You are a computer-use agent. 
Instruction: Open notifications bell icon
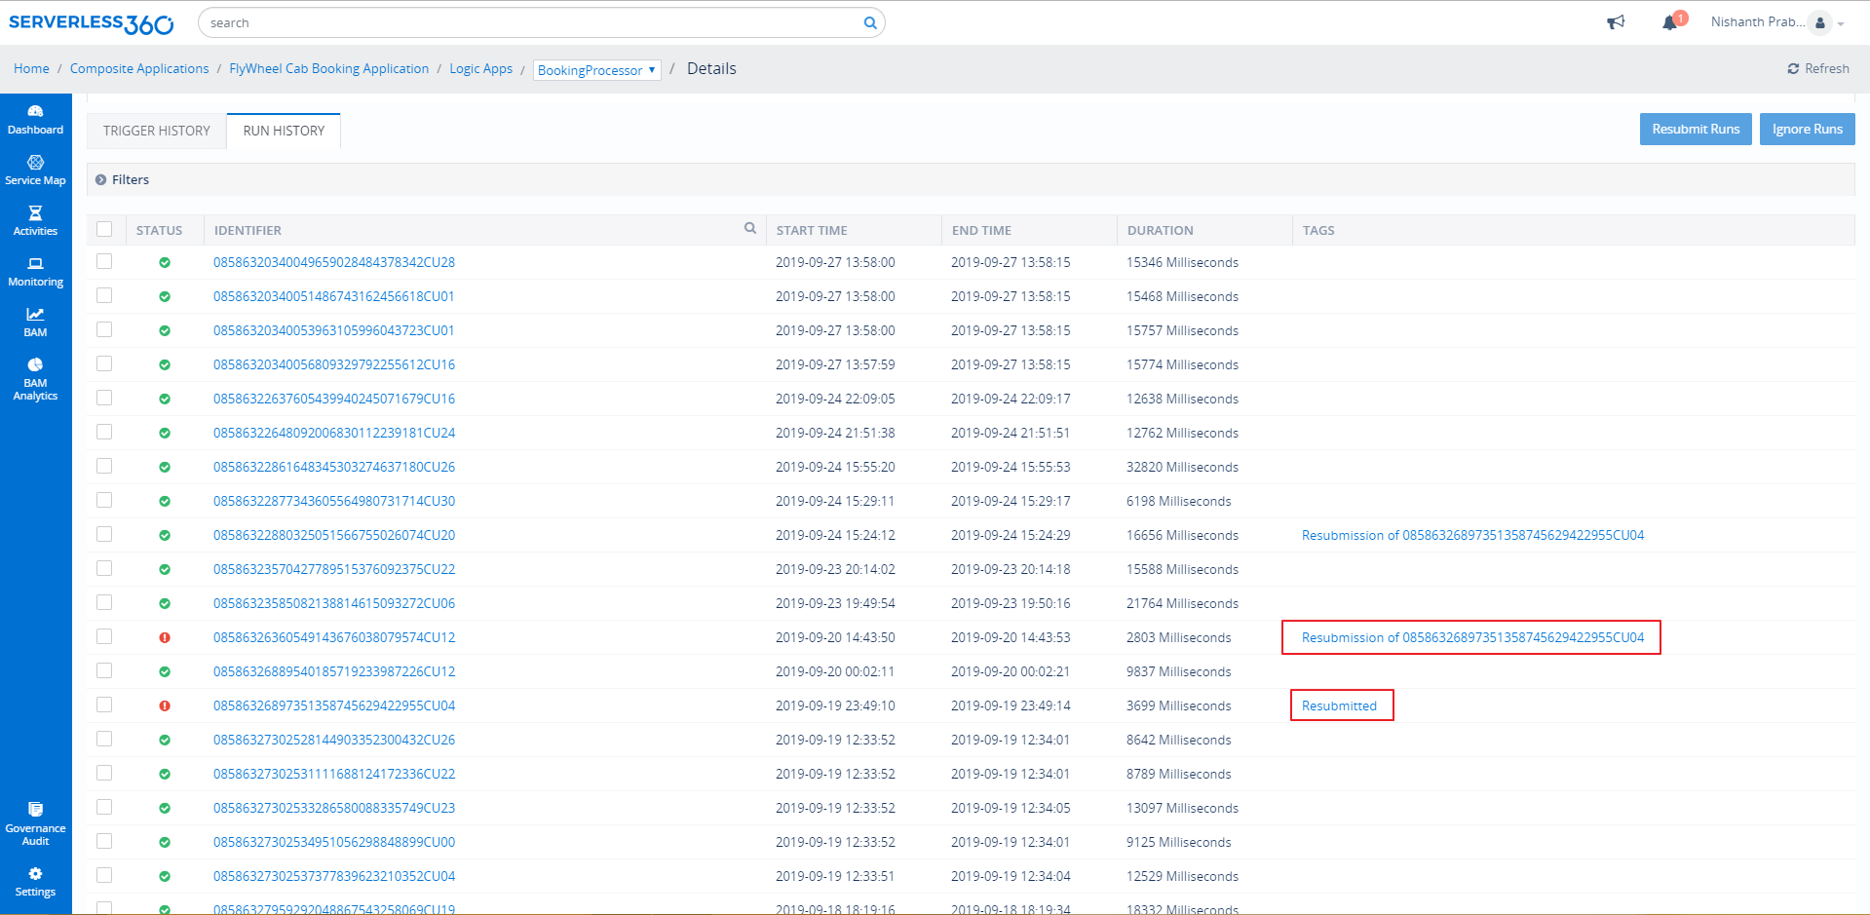click(1670, 22)
